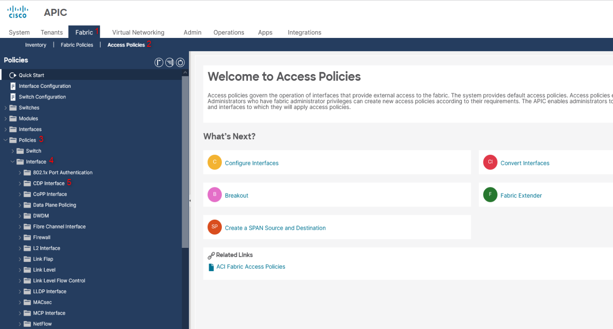The height and width of the screenshot is (329, 613).
Task: Open the ACI Fabric Access Policies link
Action: [x=251, y=266]
